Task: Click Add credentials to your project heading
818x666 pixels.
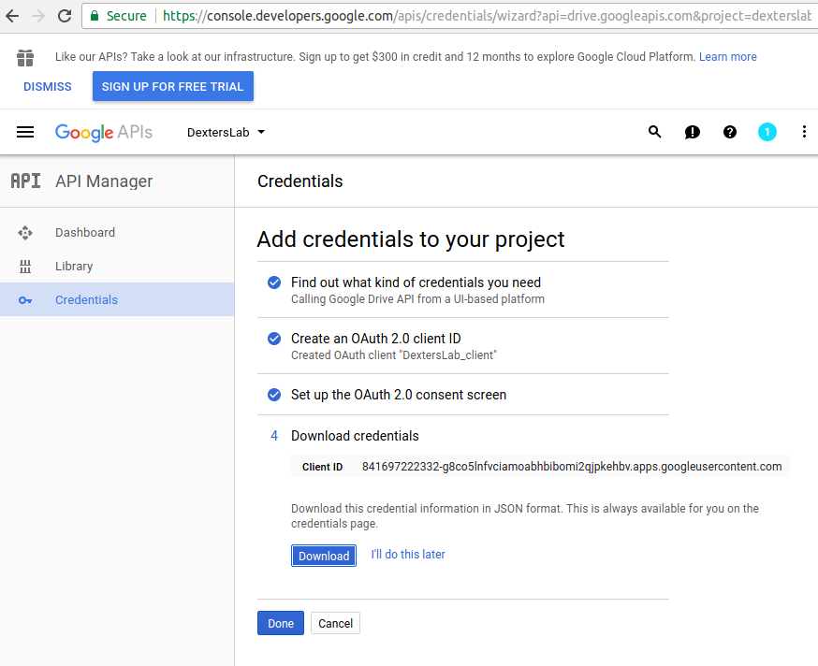Action: [411, 239]
